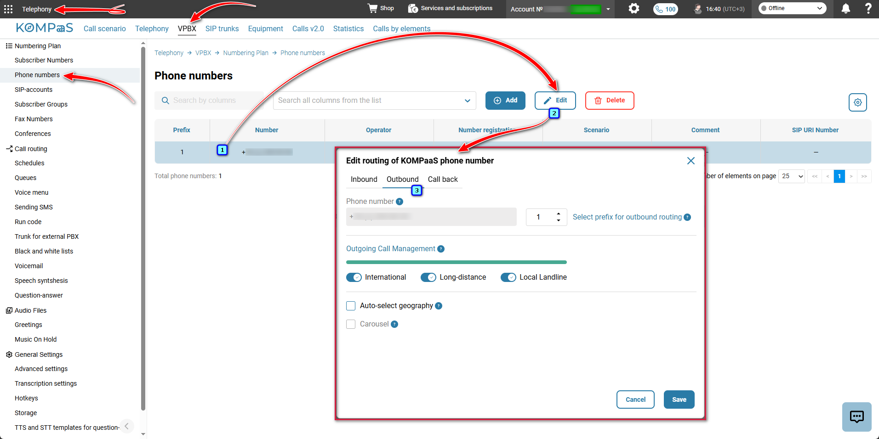879x439 pixels.
Task: Select page 1 in pagination
Action: pyautogui.click(x=839, y=176)
